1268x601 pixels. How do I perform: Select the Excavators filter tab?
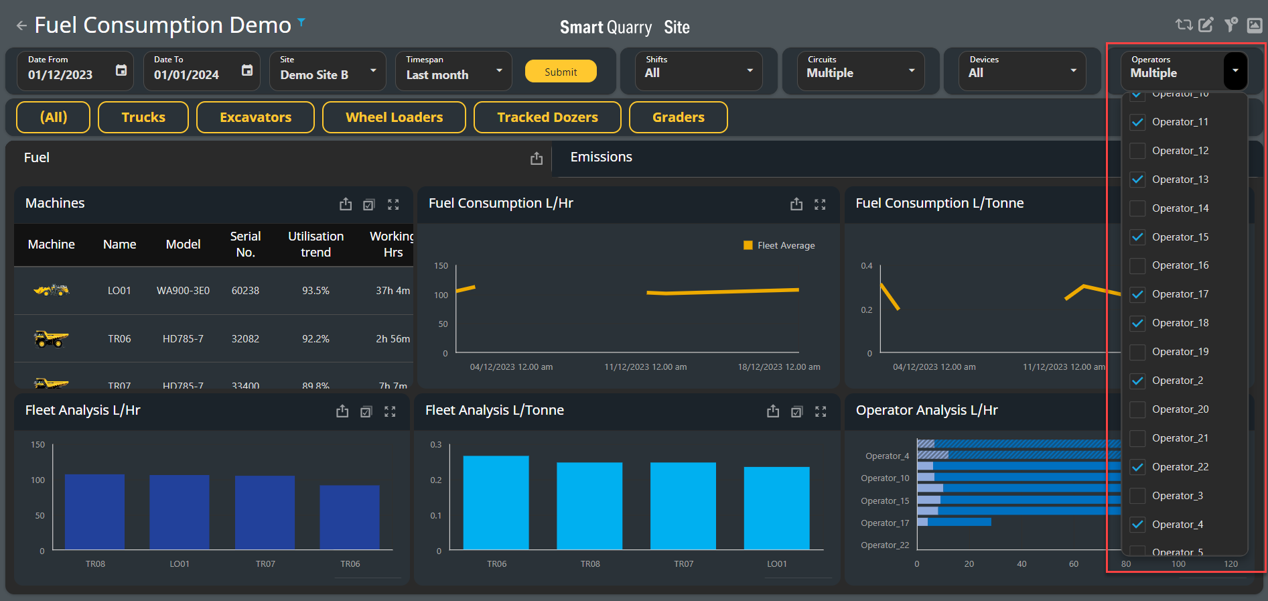(255, 117)
